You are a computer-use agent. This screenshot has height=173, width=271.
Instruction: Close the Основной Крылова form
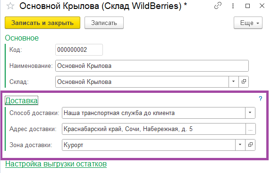click(262, 6)
